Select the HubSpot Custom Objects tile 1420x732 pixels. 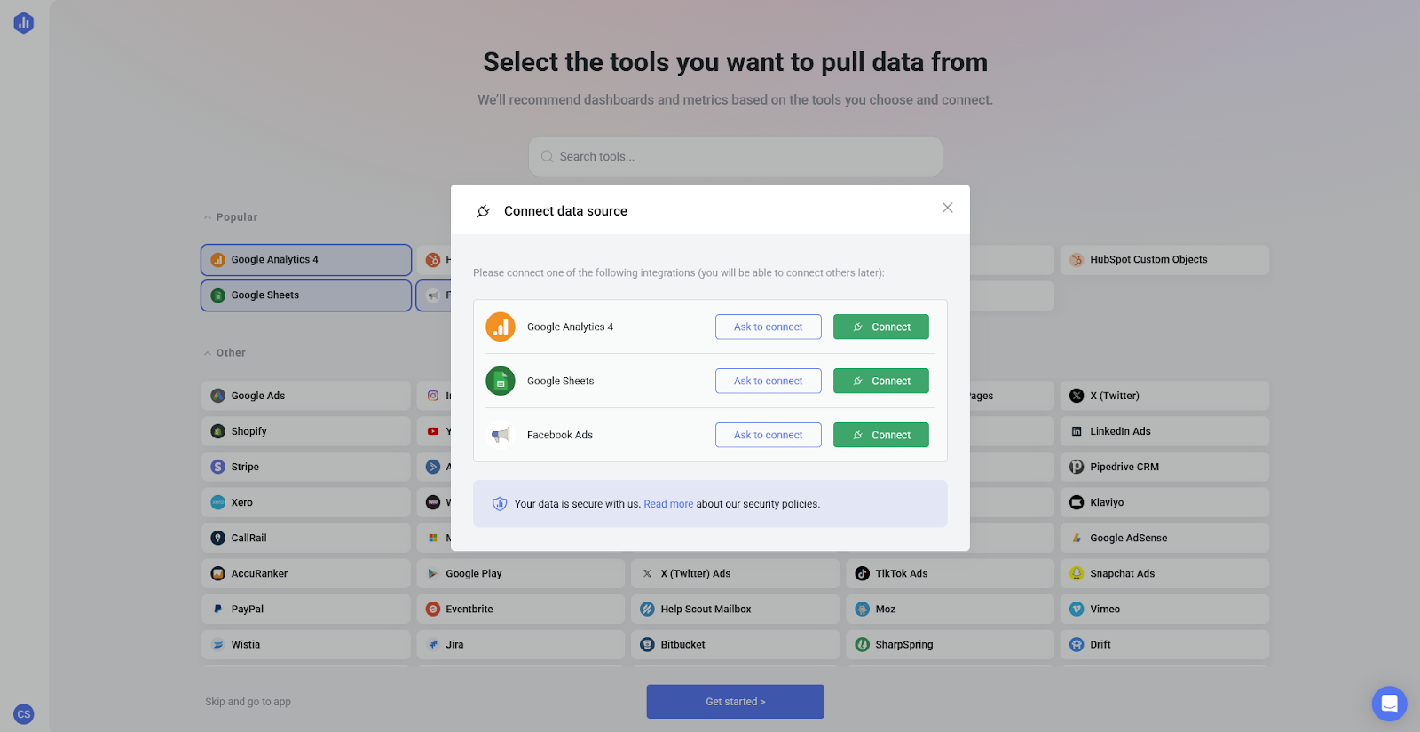[x=1164, y=260]
